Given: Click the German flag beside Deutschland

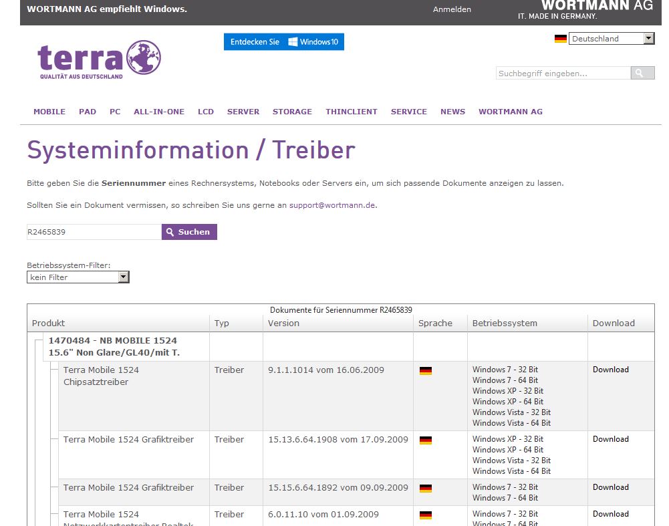Looking at the screenshot, I should click(561, 39).
